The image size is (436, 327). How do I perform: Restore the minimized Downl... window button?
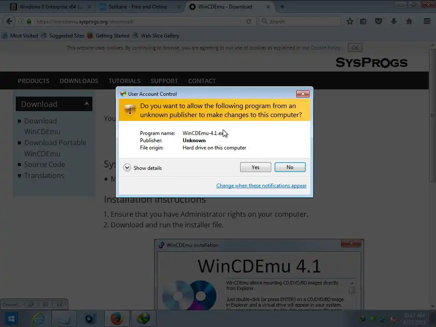31,304
